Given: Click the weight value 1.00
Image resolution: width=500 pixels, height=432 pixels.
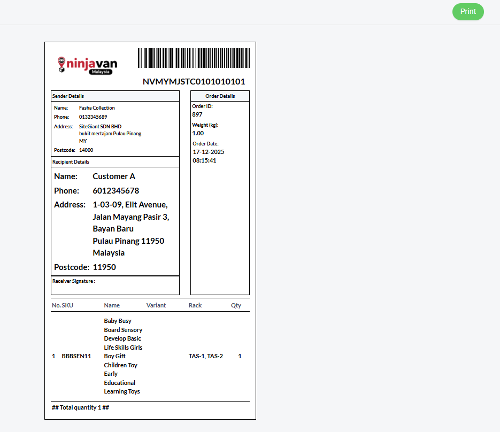Looking at the screenshot, I should click(x=198, y=133).
